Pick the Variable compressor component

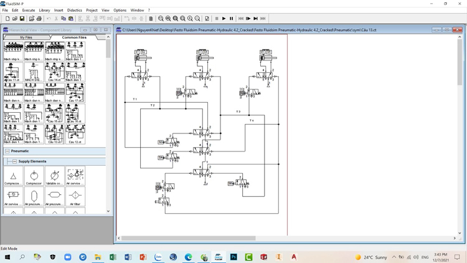(x=54, y=176)
